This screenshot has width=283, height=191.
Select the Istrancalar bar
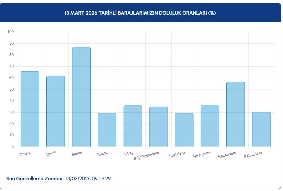click(x=209, y=126)
